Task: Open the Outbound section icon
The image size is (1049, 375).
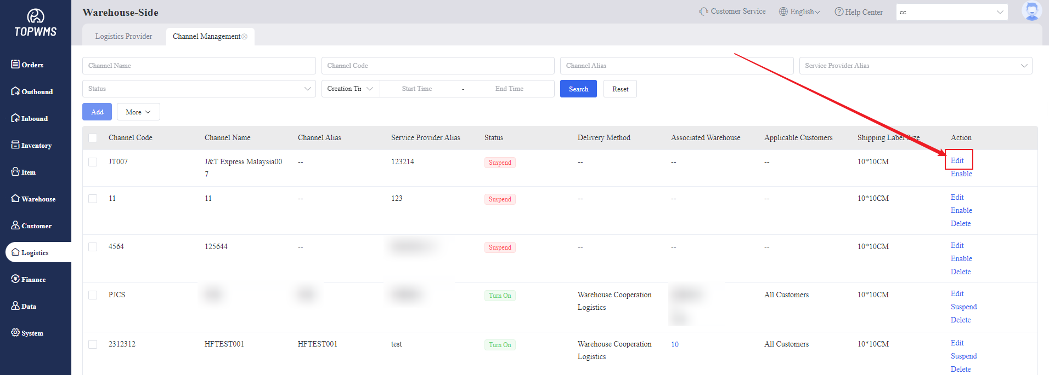Action: point(15,91)
